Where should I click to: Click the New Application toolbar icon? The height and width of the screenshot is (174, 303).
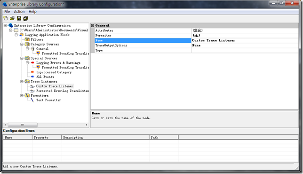pyautogui.click(x=6, y=18)
